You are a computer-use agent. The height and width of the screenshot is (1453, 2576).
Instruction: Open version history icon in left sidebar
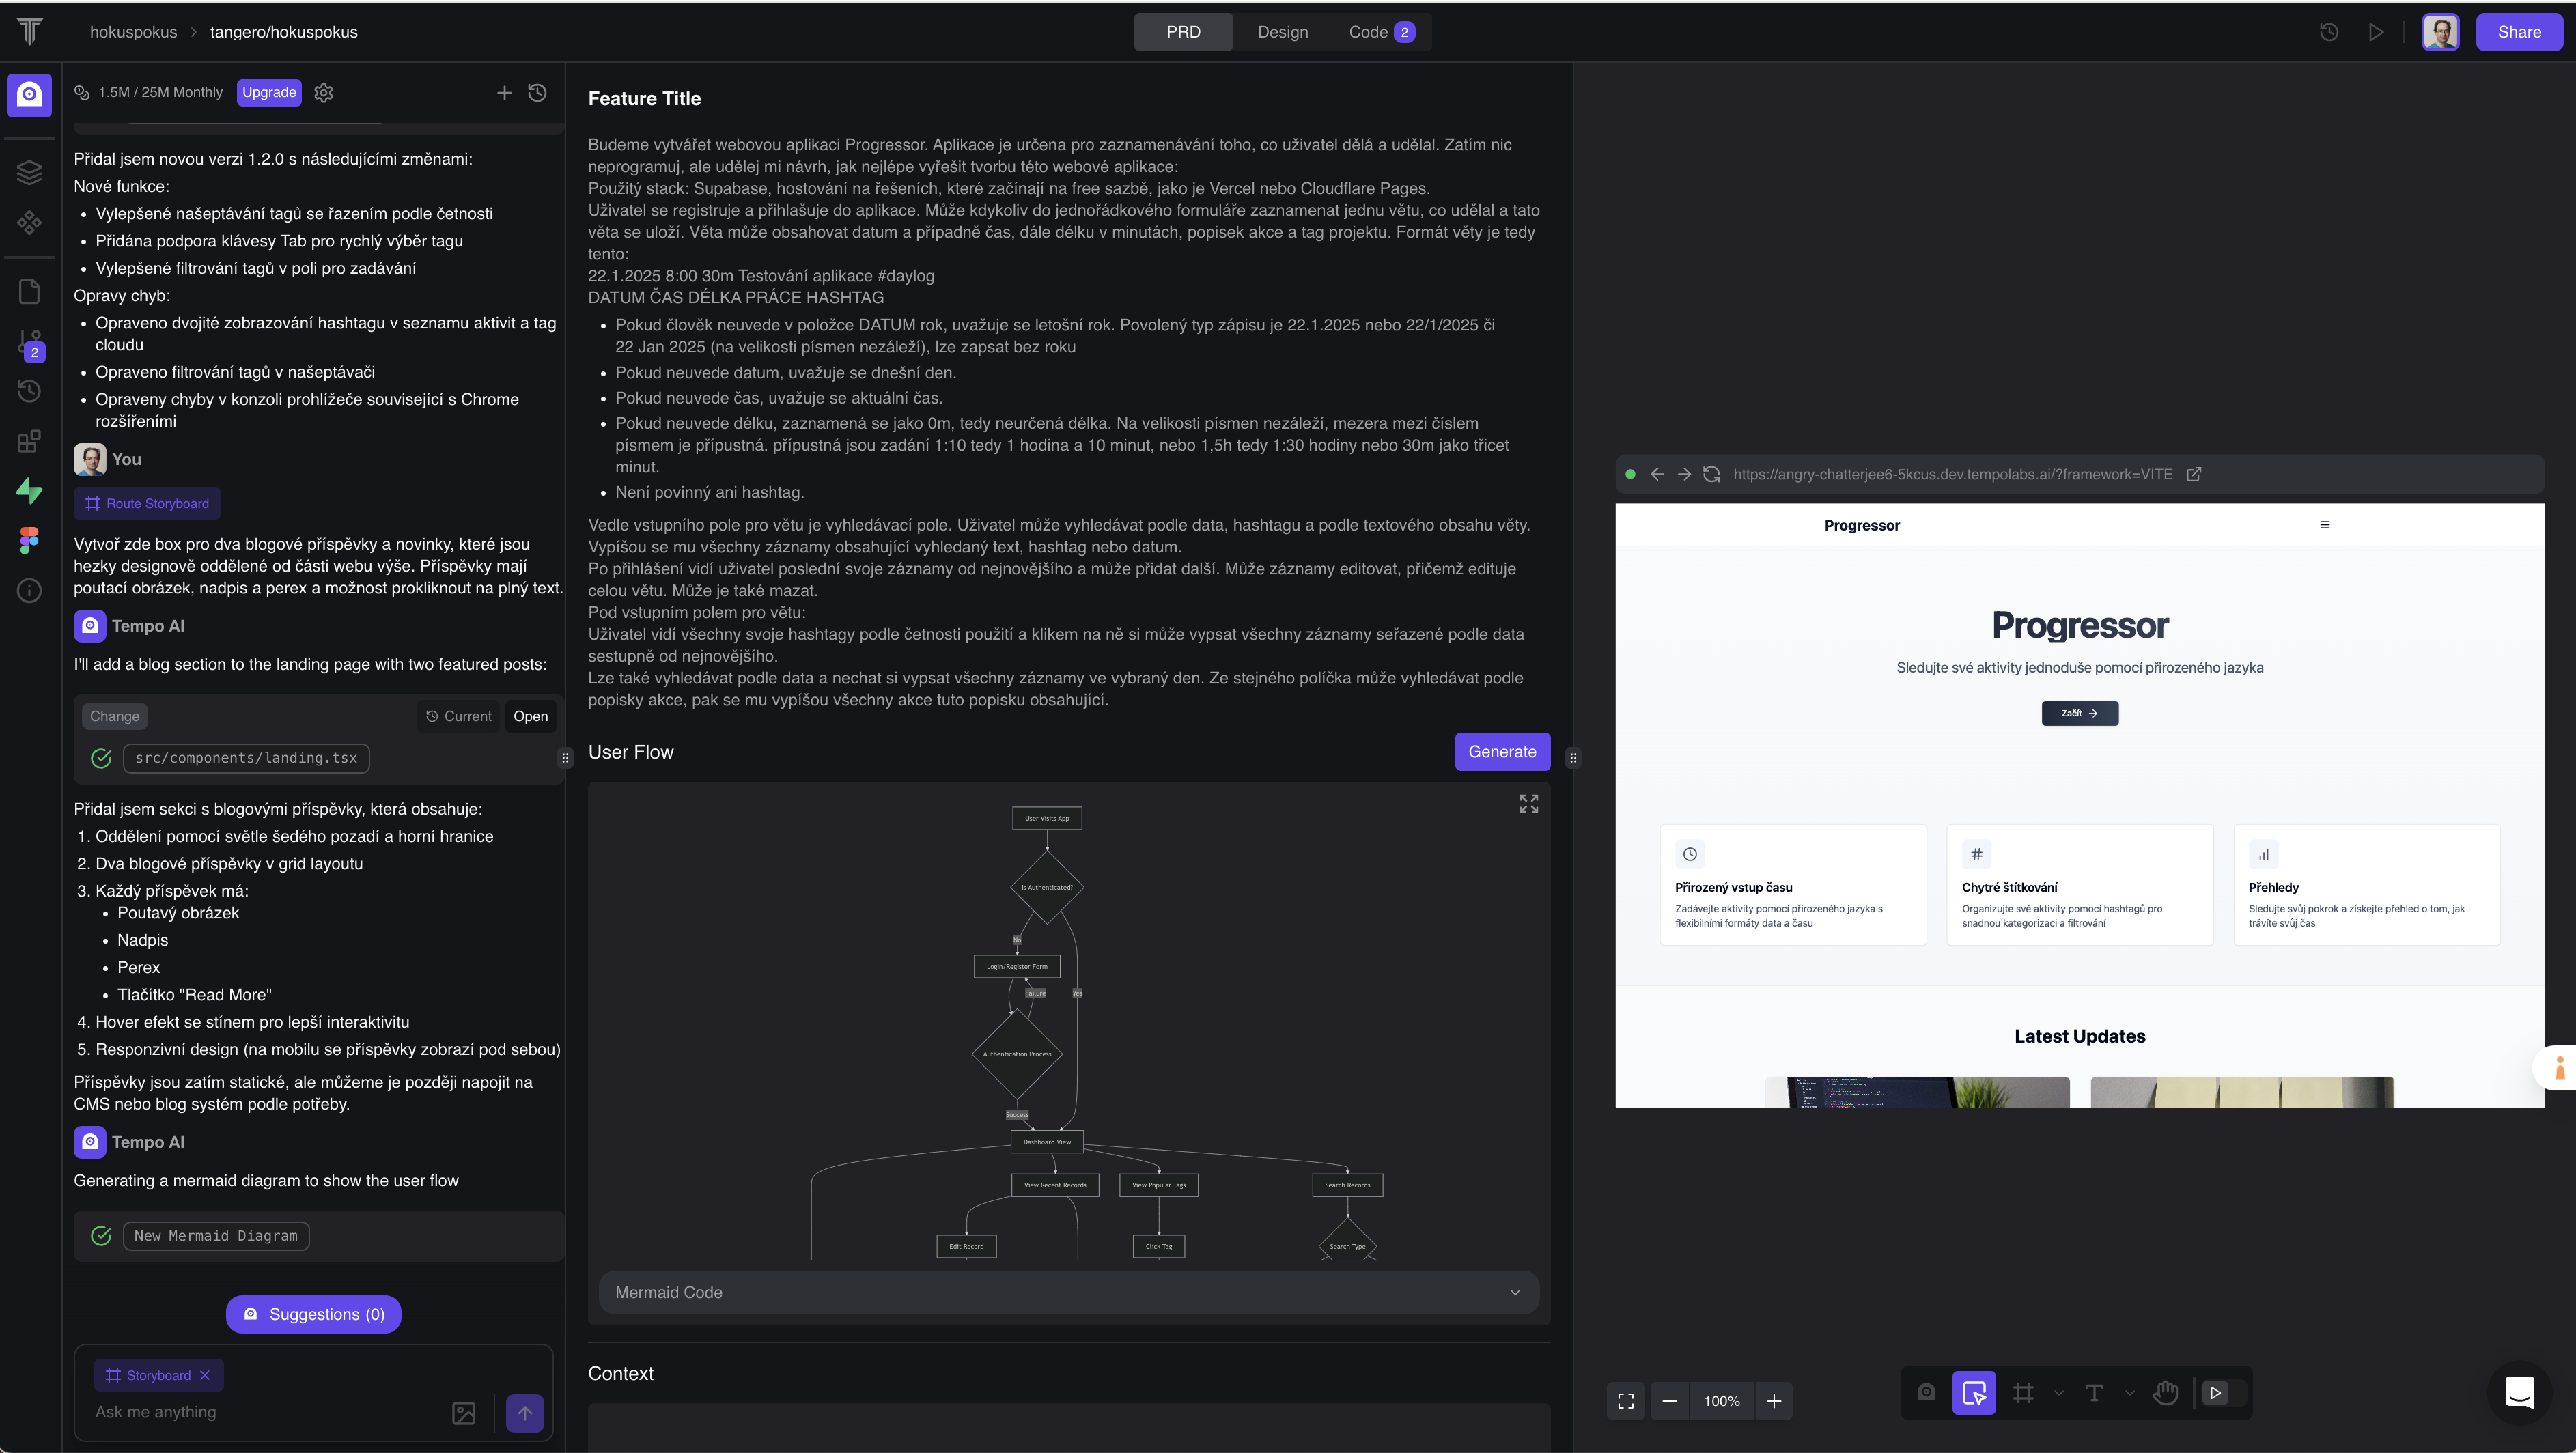29,391
